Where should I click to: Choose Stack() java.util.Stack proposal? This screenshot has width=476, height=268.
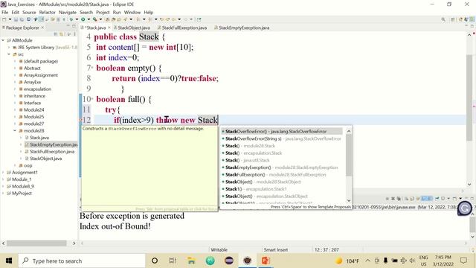(282, 160)
